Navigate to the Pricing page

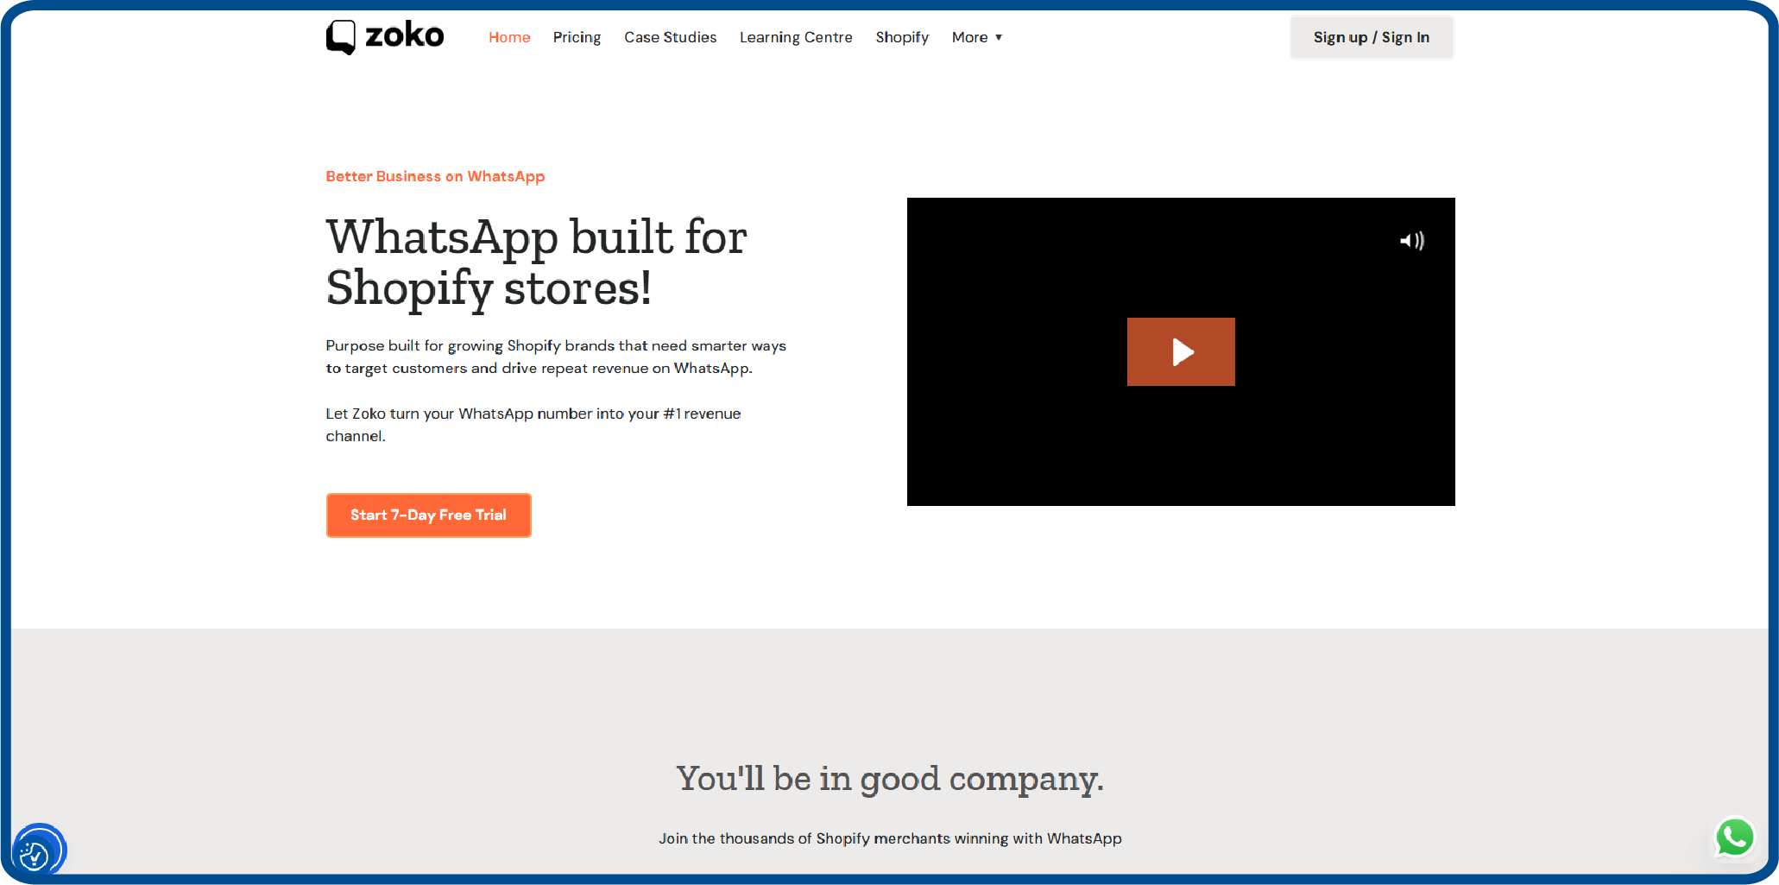pyautogui.click(x=577, y=37)
